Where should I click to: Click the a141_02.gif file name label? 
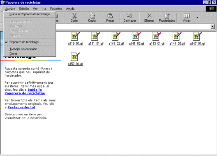click(x=116, y=44)
